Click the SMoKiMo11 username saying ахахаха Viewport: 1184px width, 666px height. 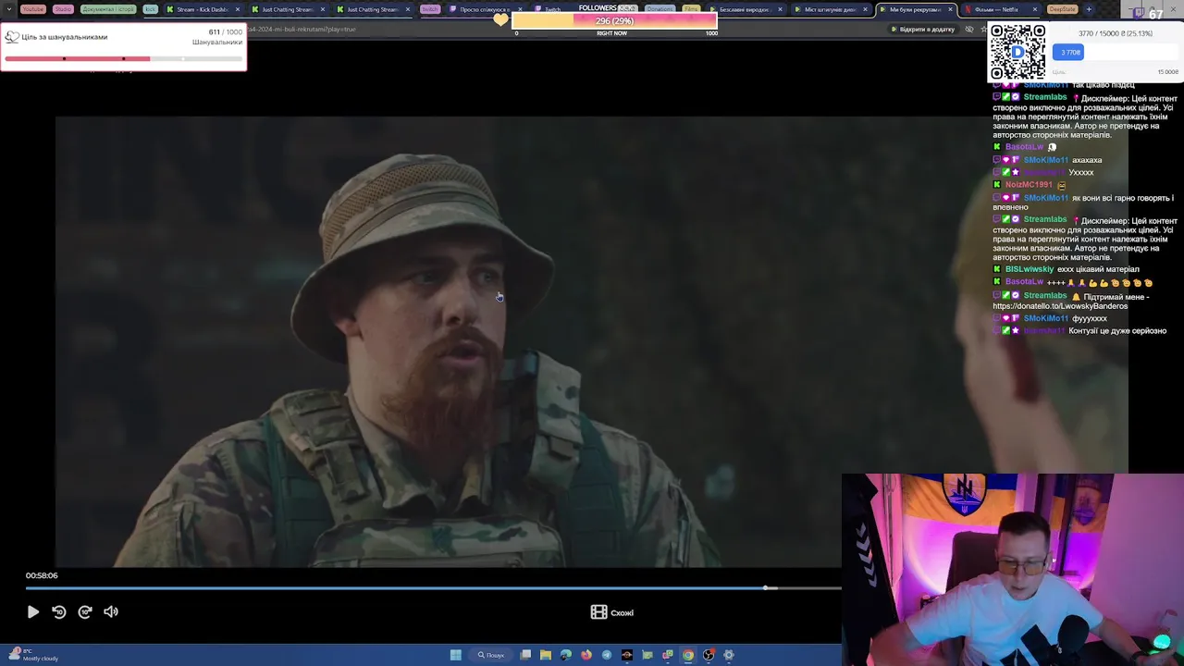click(x=1045, y=160)
